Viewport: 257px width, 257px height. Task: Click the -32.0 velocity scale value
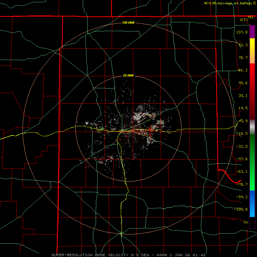[x=242, y=146]
